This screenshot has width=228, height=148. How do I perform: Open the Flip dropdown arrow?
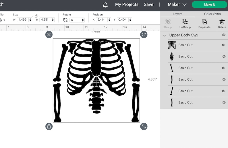tap(4, 20)
